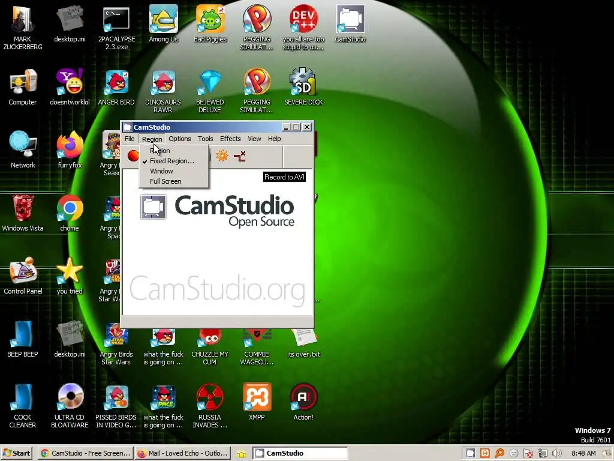This screenshot has width=614, height=461.
Task: Open the Tools menu
Action: pyautogui.click(x=206, y=139)
